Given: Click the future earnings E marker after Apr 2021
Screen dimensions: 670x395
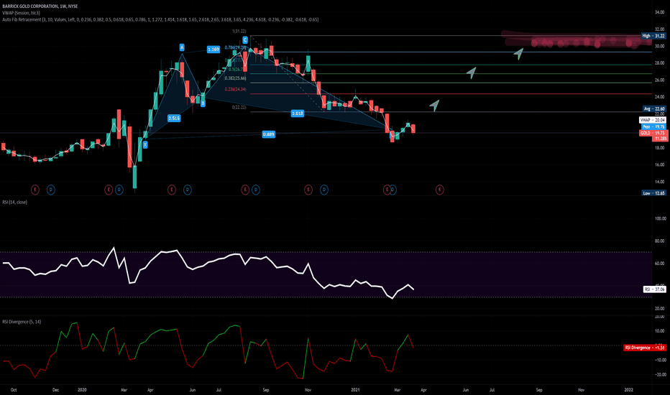Looking at the screenshot, I should (439, 189).
